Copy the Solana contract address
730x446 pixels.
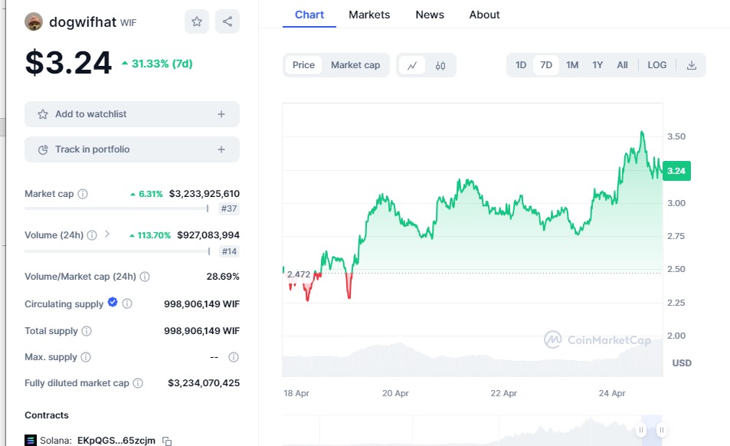(167, 441)
